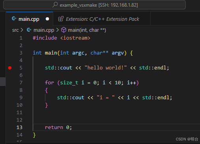Expand chevron after main.cpp in breadcrumb
Image resolution: width=200 pixels, height=144 pixels.
(x=58, y=30)
